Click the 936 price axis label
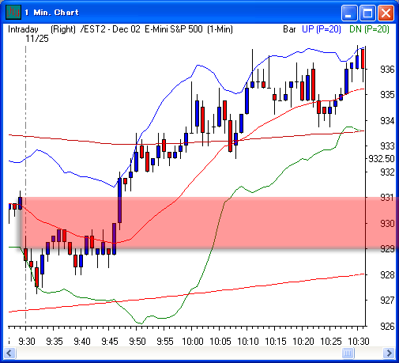399x363 pixels. (387, 70)
